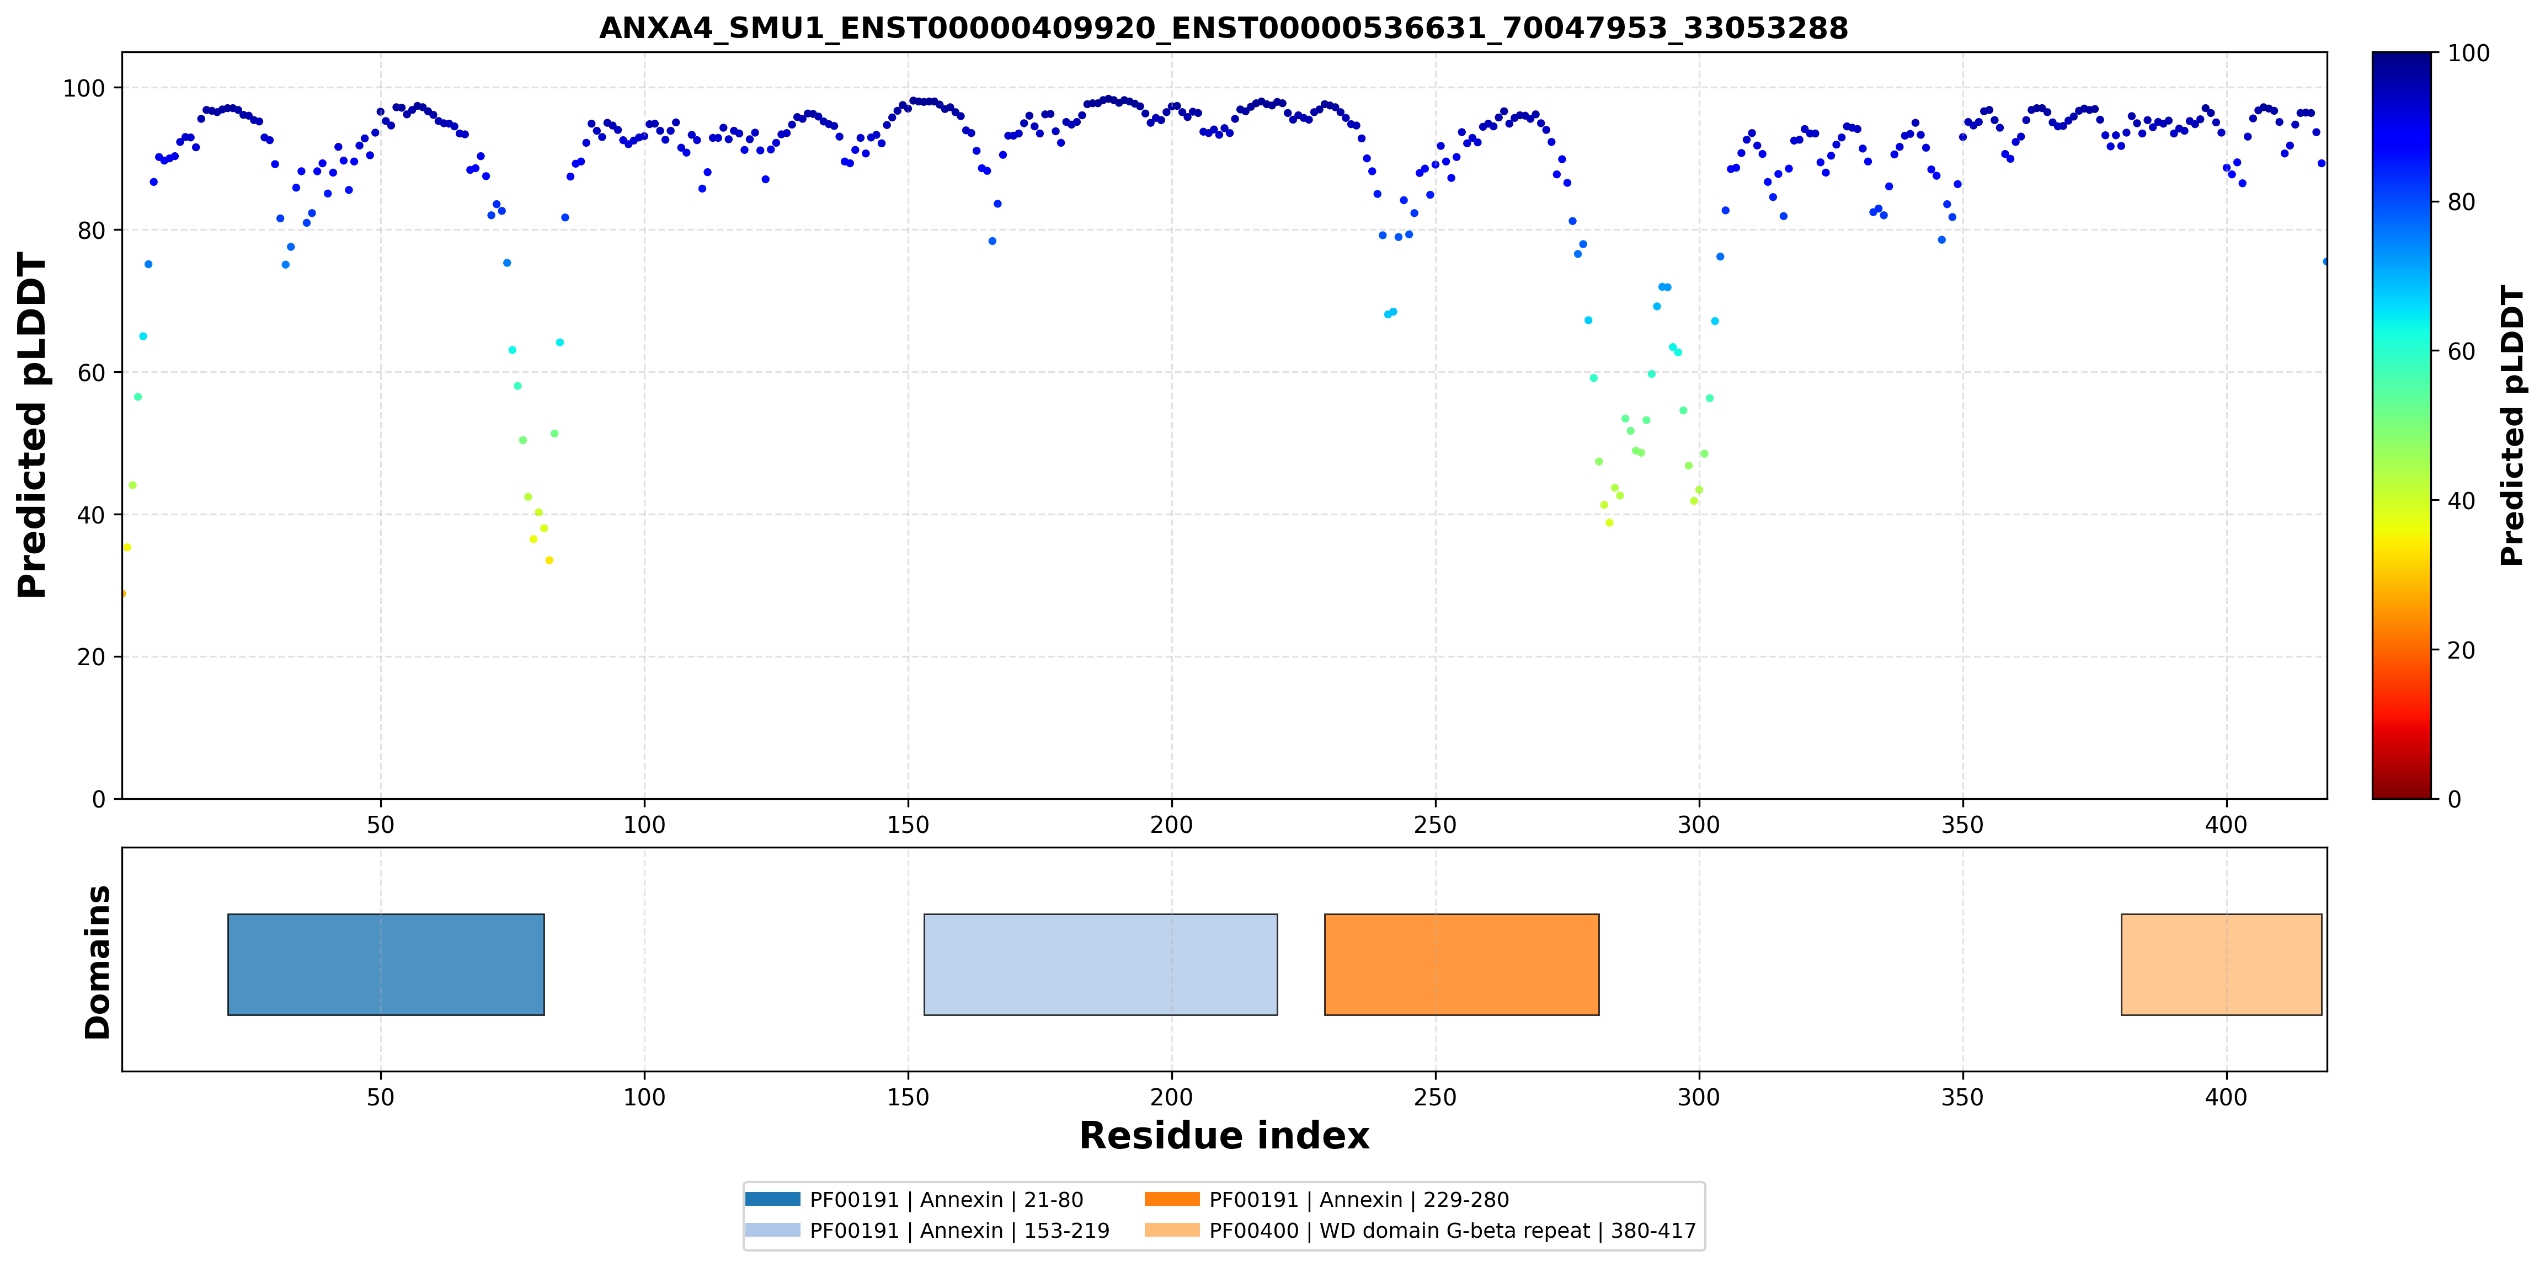Click the x-axis tick label 200 under the scatter plot
This screenshot has width=2545, height=1267.
1172,824
